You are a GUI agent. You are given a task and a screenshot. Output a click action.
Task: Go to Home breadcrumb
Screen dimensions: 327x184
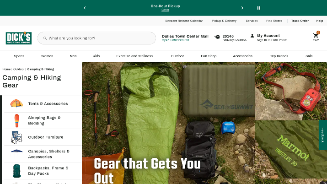(6, 69)
